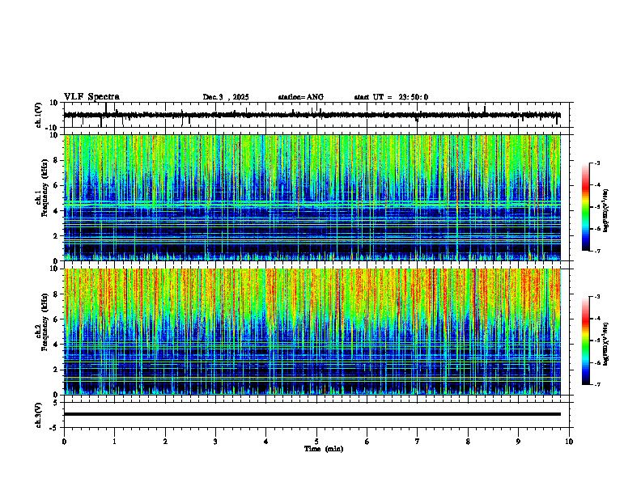Viewport: 641px width, 495px height.
Task: Click inside the ch.1 frequency spectrogram
Action: (312, 197)
